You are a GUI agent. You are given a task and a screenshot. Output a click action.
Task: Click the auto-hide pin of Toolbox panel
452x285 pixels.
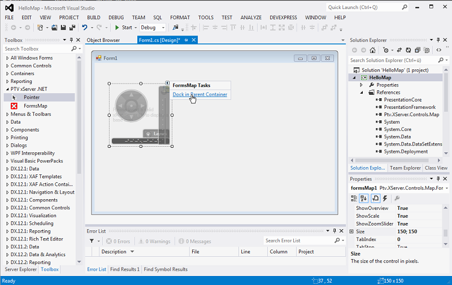pyautogui.click(x=71, y=40)
